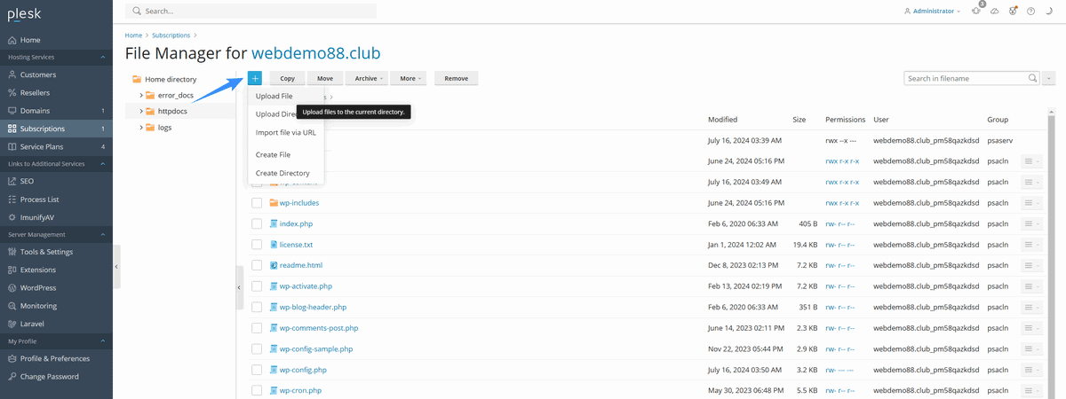Edit permissions rw- r-- r-- for license.txt
1066x399 pixels.
[839, 245]
